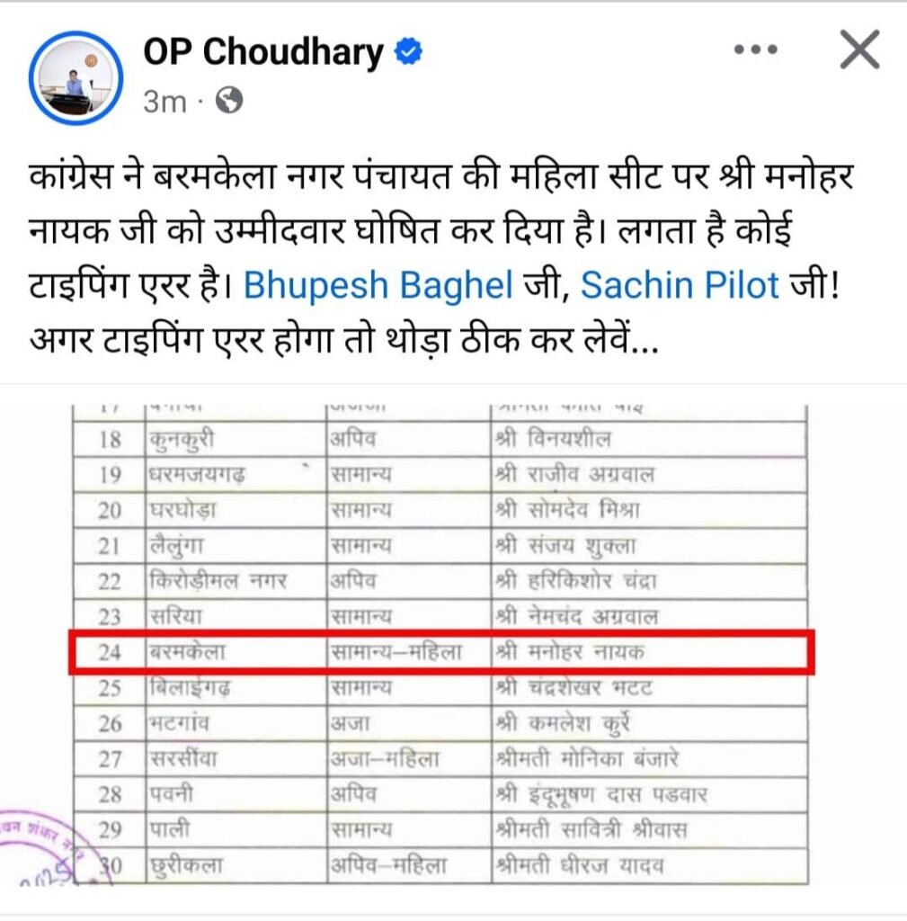Click the सामान्य–महिला category cell
This screenshot has width=907, height=921.
(396, 653)
